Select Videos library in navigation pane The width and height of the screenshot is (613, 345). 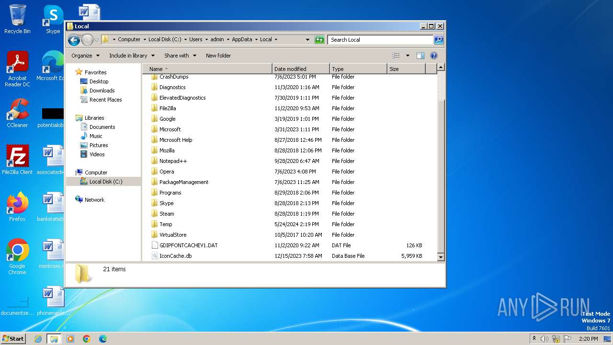(97, 154)
